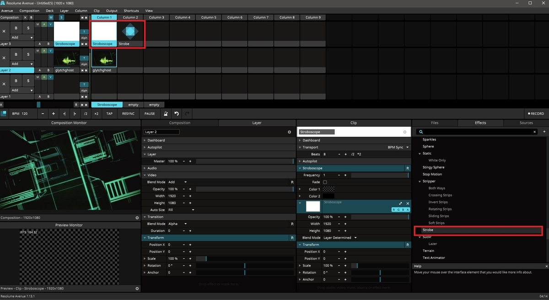Remove the Stroboscope source with its X
The width and height of the screenshot is (549, 300).
point(407,203)
